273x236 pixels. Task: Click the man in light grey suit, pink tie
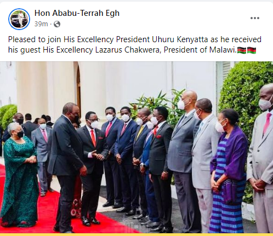(x=261, y=159)
